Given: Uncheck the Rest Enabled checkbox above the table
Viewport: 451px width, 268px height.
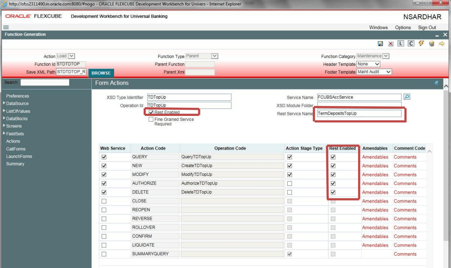Looking at the screenshot, I should pos(151,112).
